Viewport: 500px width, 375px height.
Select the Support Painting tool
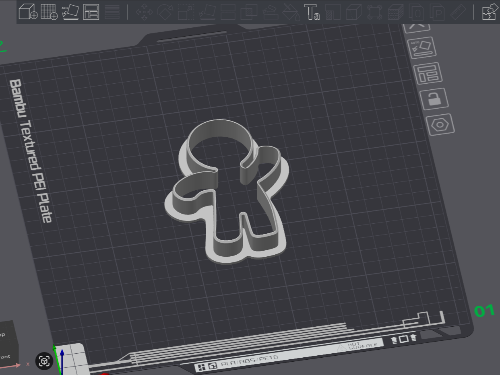(270, 12)
